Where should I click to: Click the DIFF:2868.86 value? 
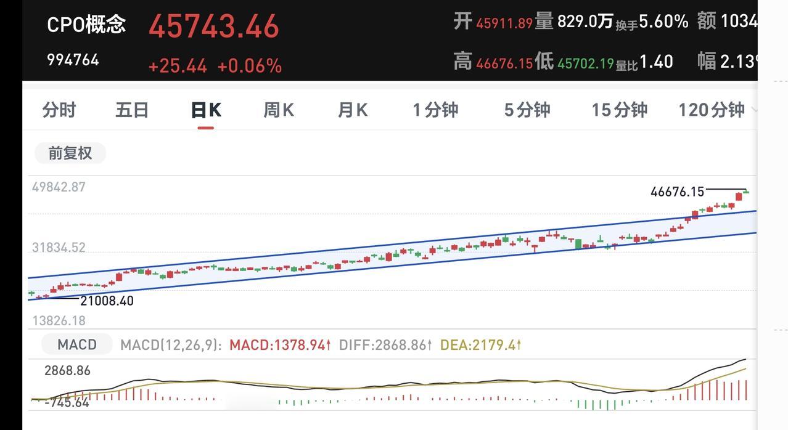(x=386, y=345)
